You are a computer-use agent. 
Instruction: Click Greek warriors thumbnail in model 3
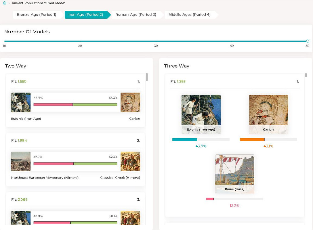130,218
